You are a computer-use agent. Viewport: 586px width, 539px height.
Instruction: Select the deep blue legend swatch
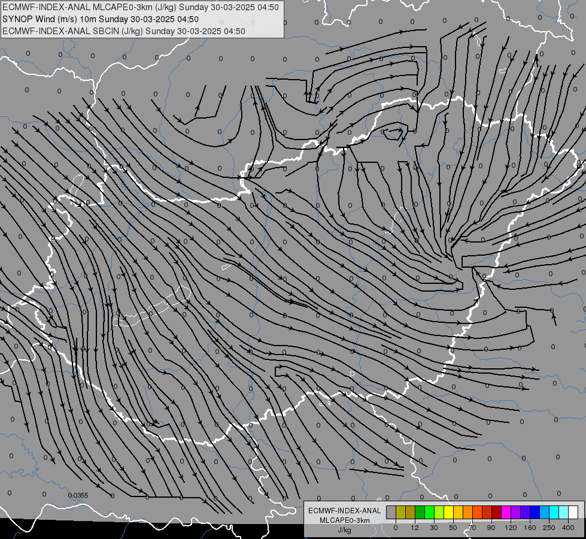point(535,512)
